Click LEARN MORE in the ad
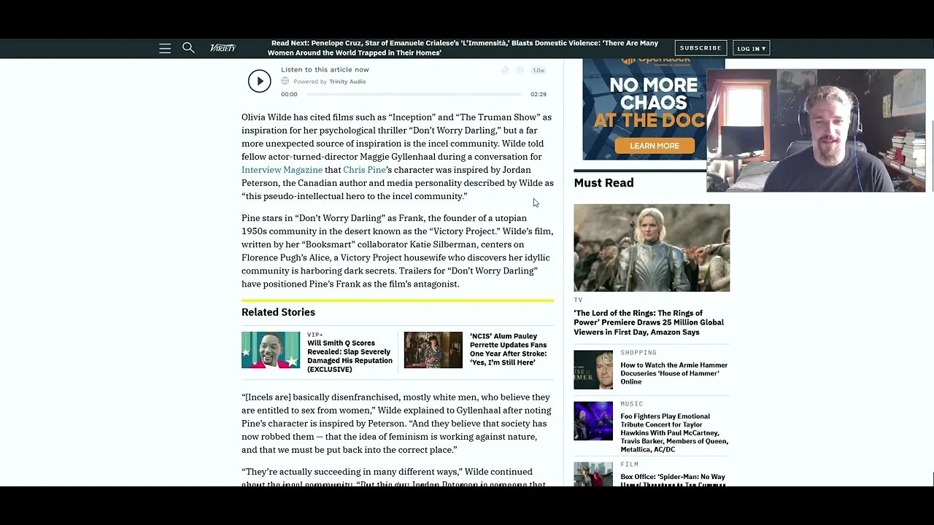Screen dimensions: 934x525 [x=654, y=146]
